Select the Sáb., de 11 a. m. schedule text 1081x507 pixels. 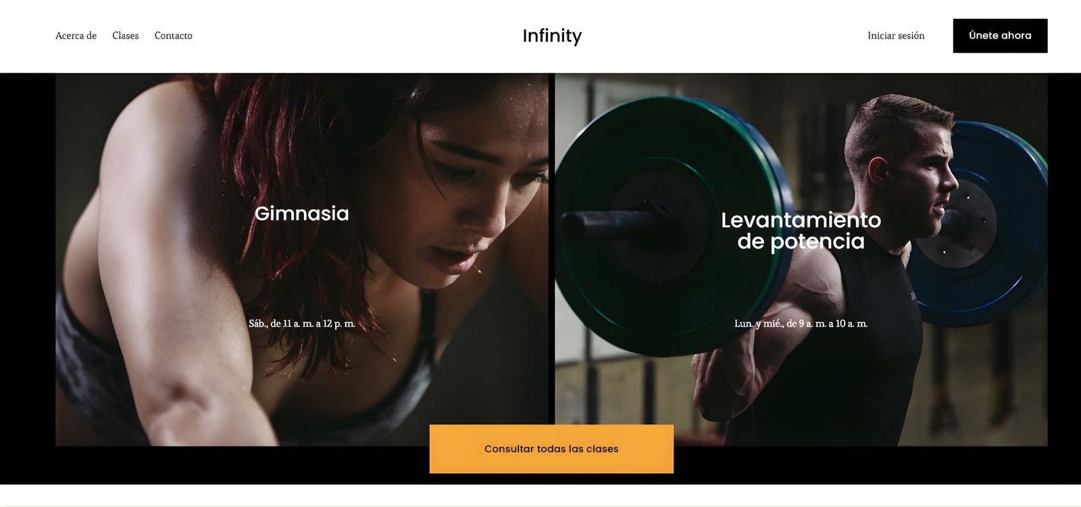click(x=301, y=324)
